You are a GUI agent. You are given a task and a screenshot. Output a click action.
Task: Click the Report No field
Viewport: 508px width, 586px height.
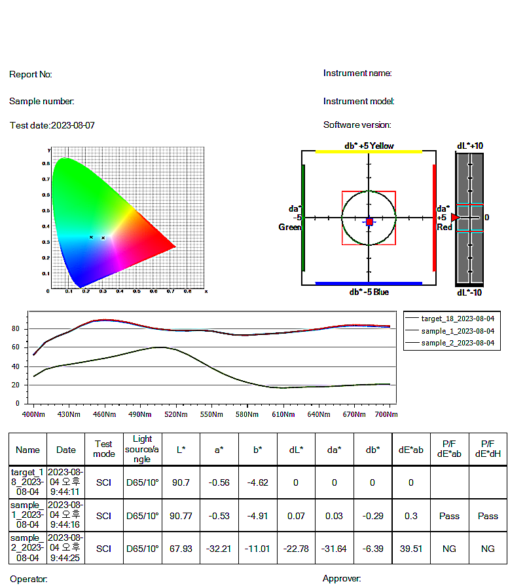coord(31,75)
